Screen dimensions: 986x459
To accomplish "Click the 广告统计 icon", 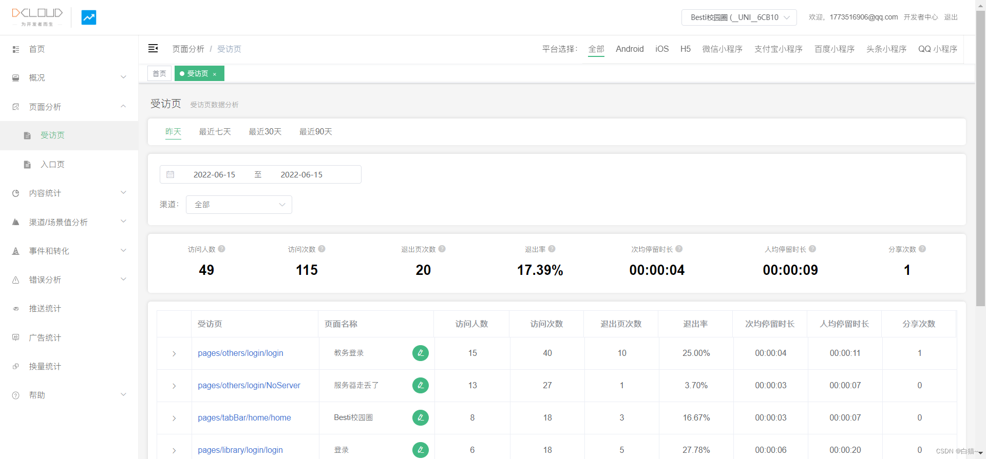I will [16, 337].
